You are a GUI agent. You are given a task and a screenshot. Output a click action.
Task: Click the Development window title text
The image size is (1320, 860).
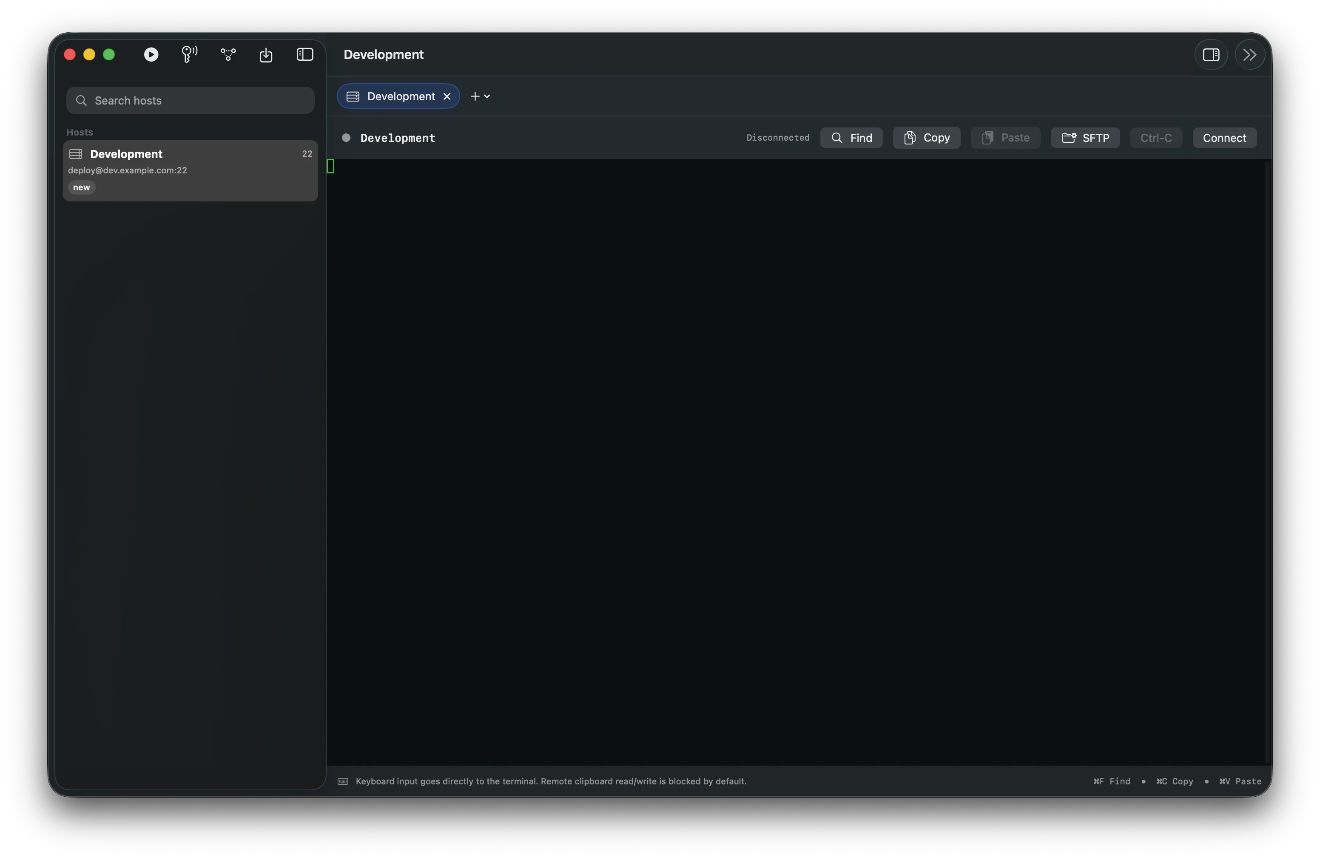pos(383,54)
